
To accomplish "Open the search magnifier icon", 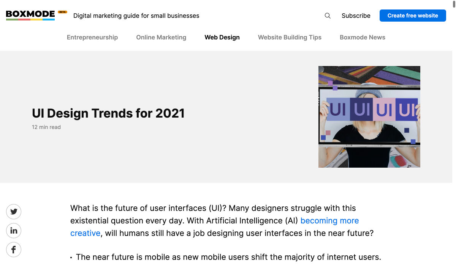I will pyautogui.click(x=328, y=16).
